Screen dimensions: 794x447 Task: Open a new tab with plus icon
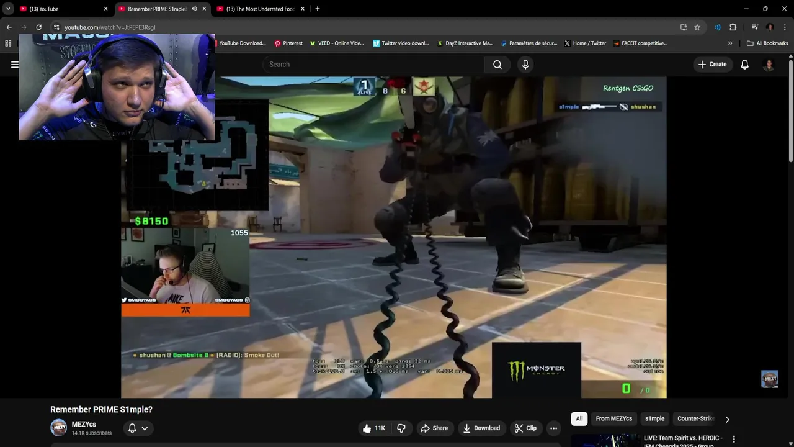click(317, 9)
